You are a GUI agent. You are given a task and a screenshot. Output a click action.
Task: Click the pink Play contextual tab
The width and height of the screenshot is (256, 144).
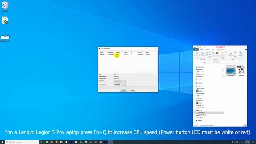(220, 47)
